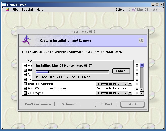Click the 'Install Mac OS 9' title bar
The image size is (166, 131).
click(x=83, y=32)
